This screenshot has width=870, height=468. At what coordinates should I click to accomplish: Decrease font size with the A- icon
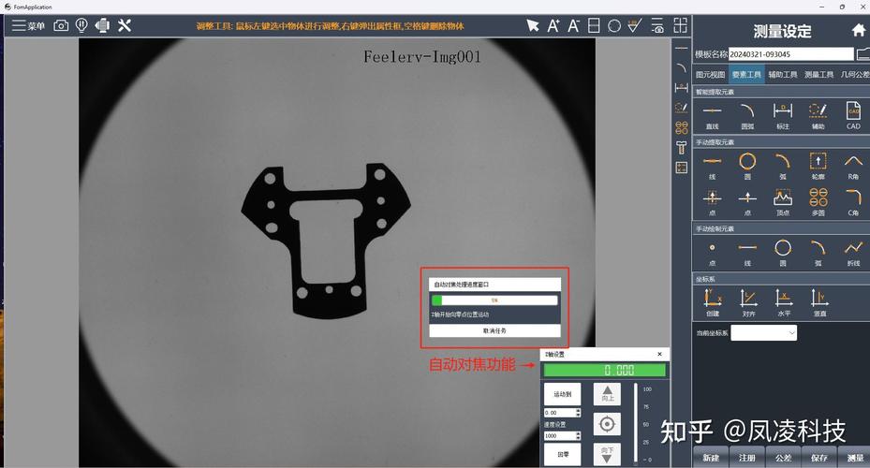click(x=574, y=25)
